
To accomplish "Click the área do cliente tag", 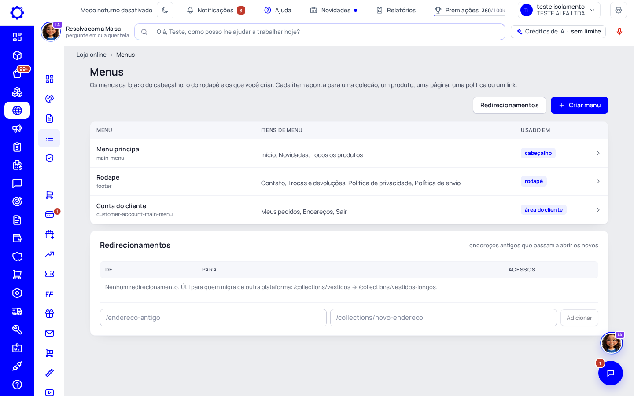I will click(543, 210).
